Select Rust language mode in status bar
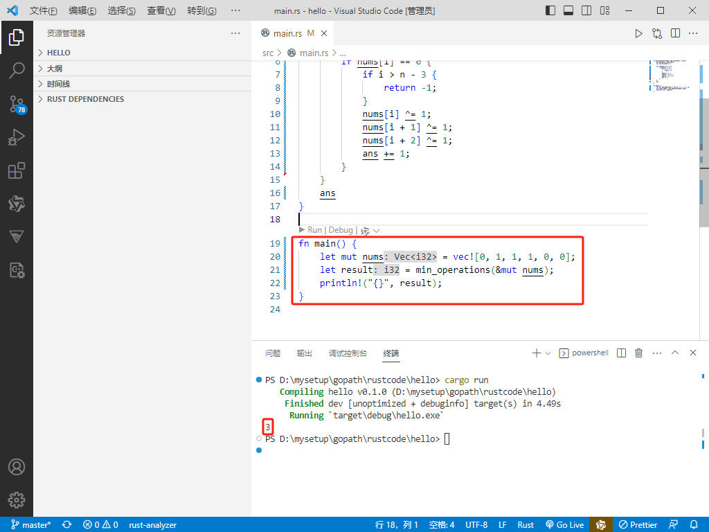The image size is (709, 532). 526,525
